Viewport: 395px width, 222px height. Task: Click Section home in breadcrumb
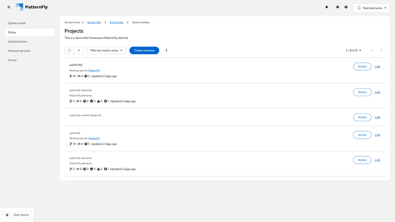click(x=72, y=22)
